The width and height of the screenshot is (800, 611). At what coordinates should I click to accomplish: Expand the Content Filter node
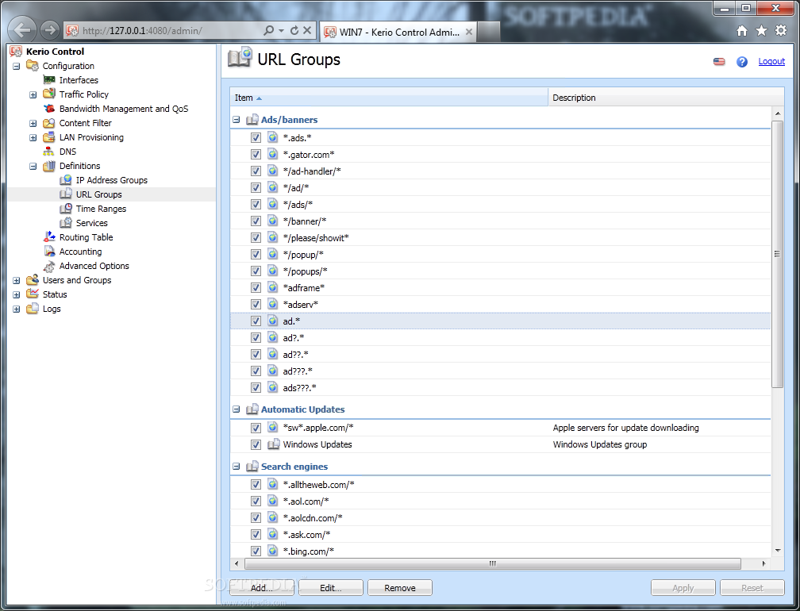click(33, 123)
